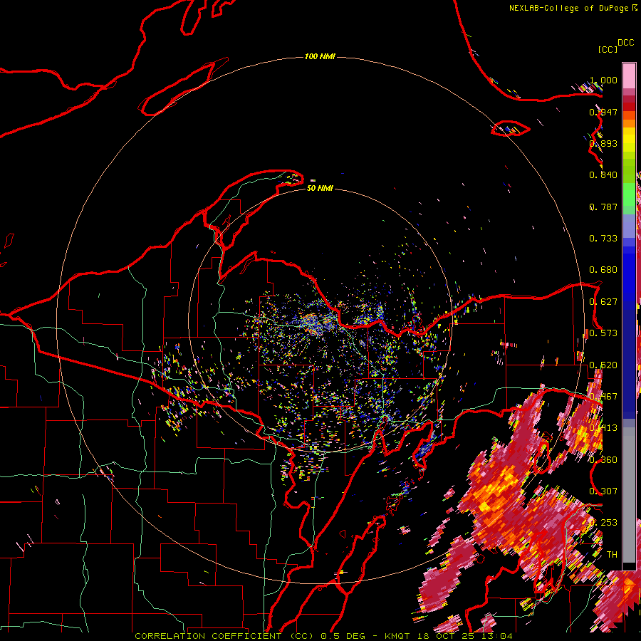Click the 0.947 legend value

[603, 112]
